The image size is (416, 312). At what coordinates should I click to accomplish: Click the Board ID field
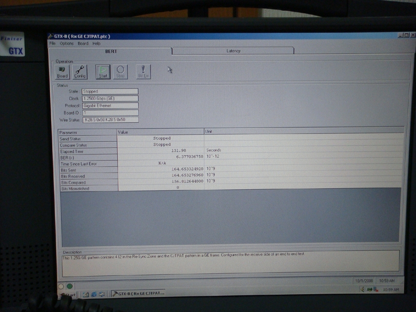110,113
